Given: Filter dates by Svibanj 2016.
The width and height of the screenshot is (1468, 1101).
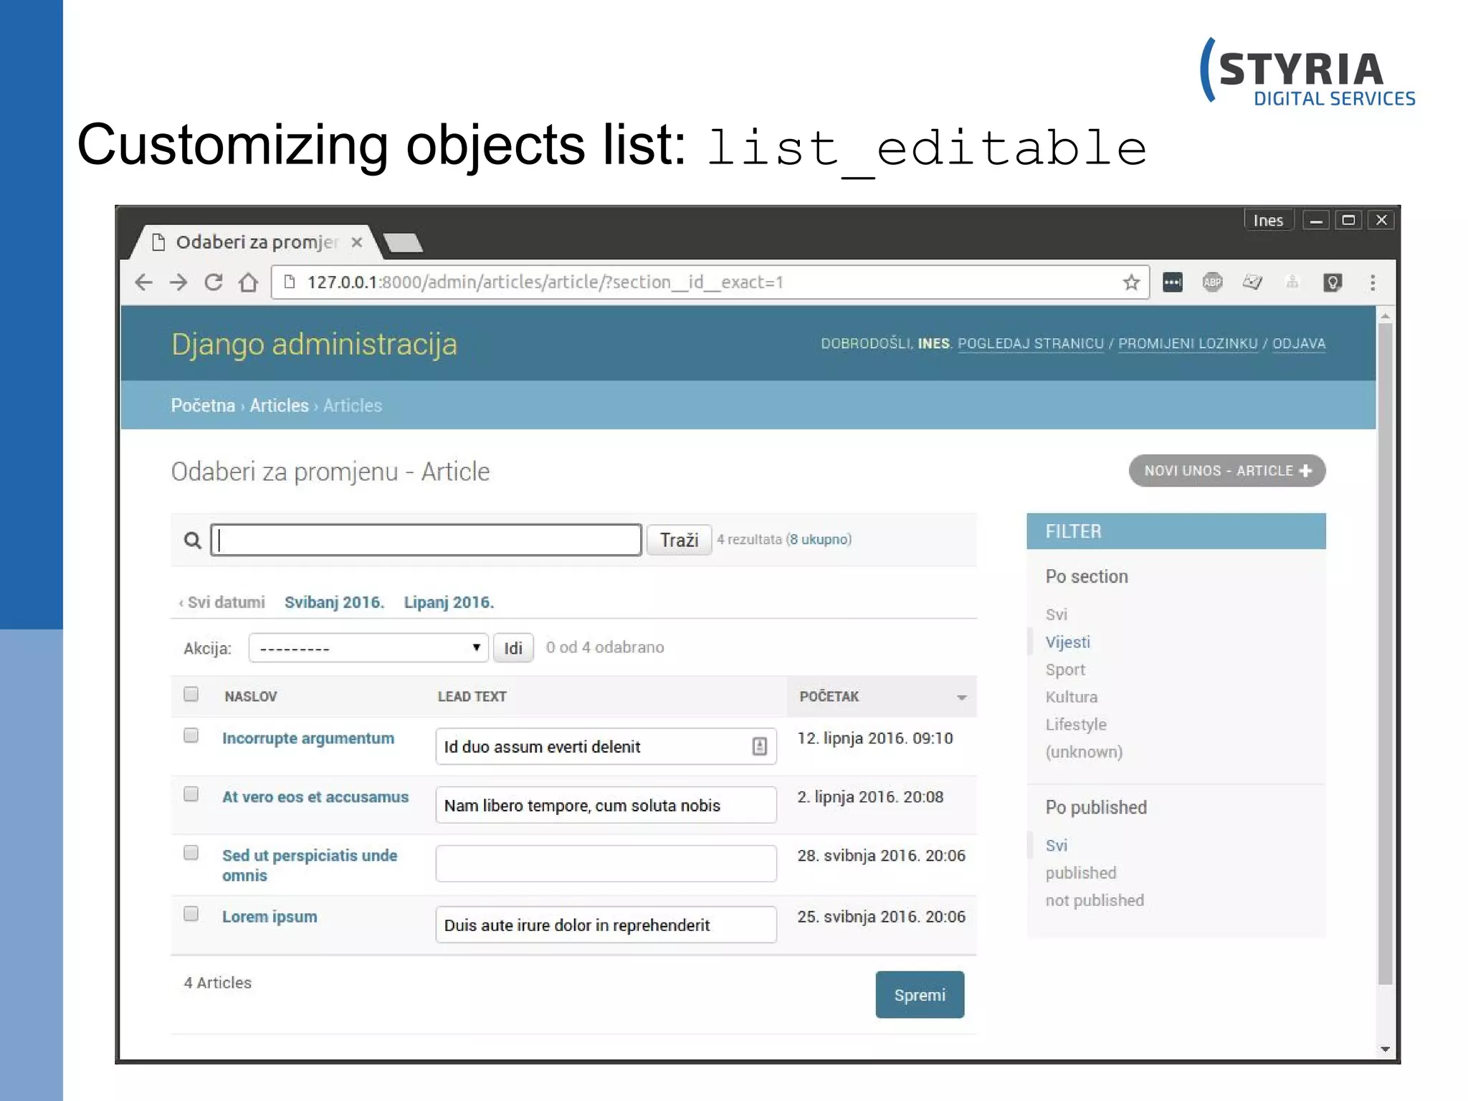Looking at the screenshot, I should click(x=334, y=602).
